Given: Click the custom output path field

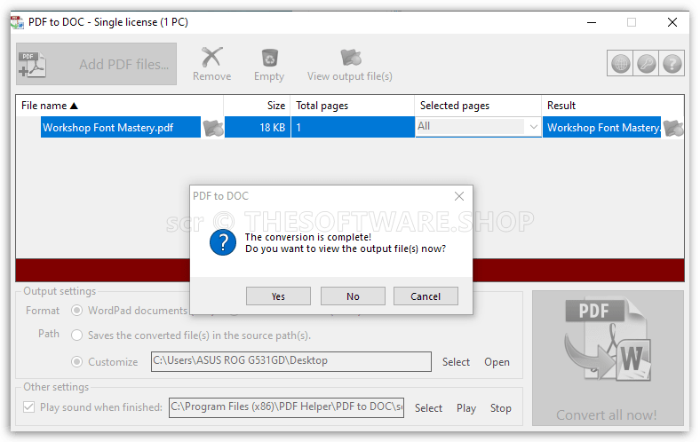Looking at the screenshot, I should point(291,361).
